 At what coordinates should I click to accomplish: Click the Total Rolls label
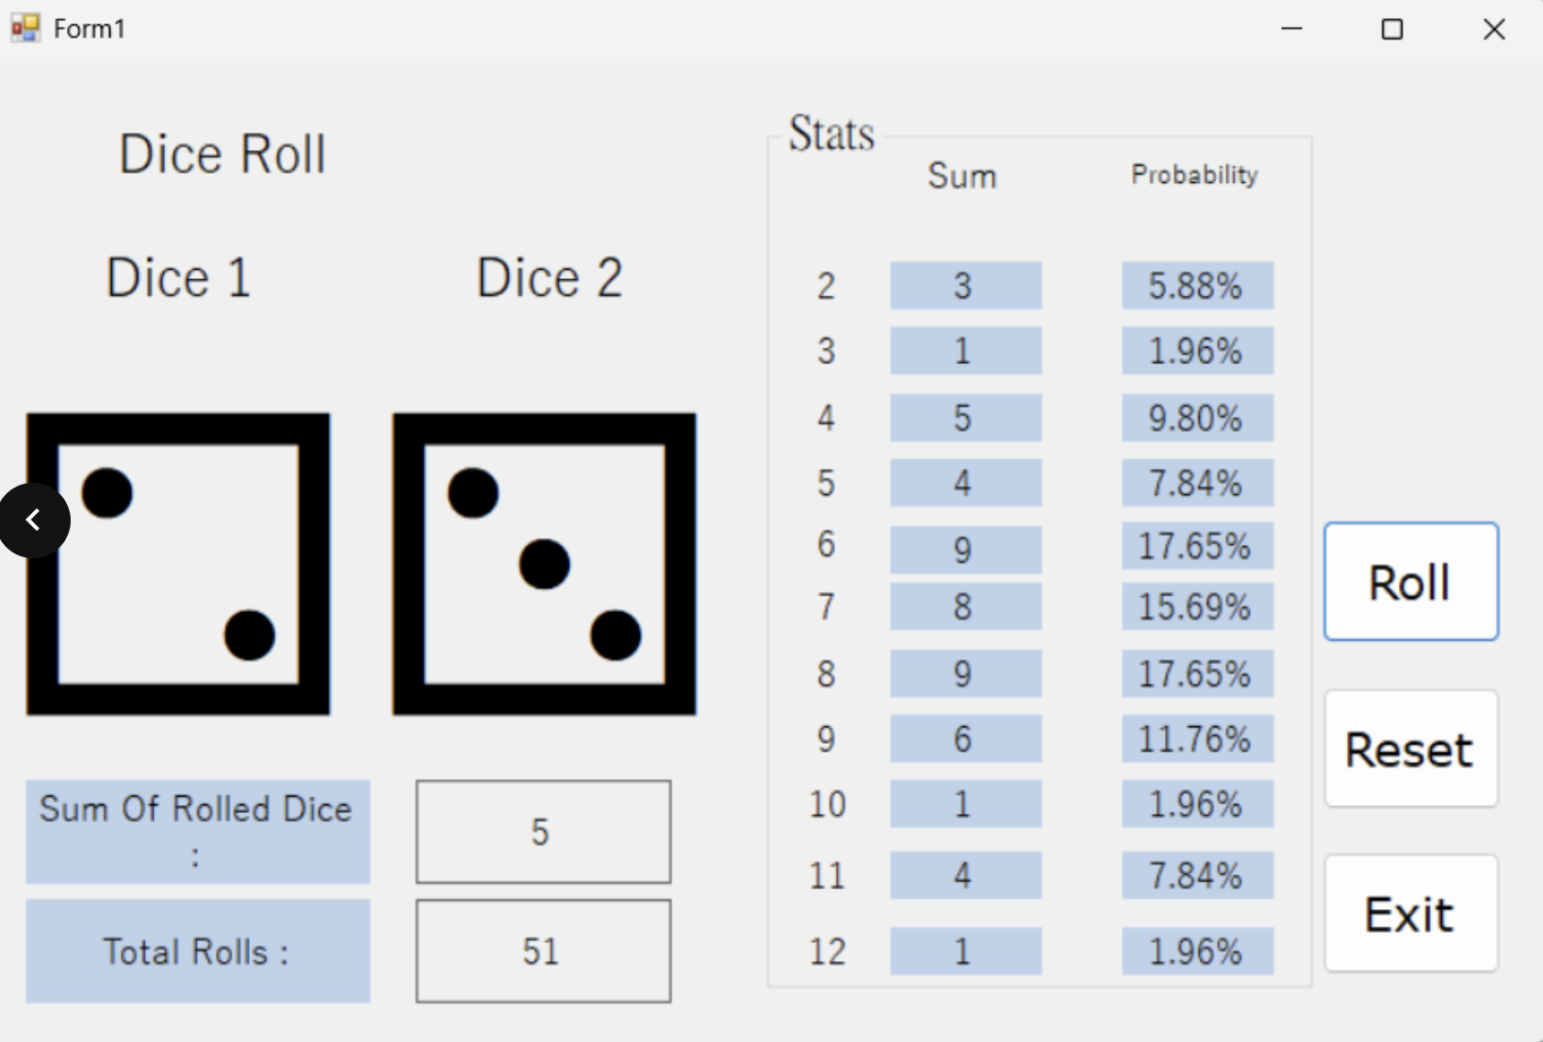pos(197,951)
